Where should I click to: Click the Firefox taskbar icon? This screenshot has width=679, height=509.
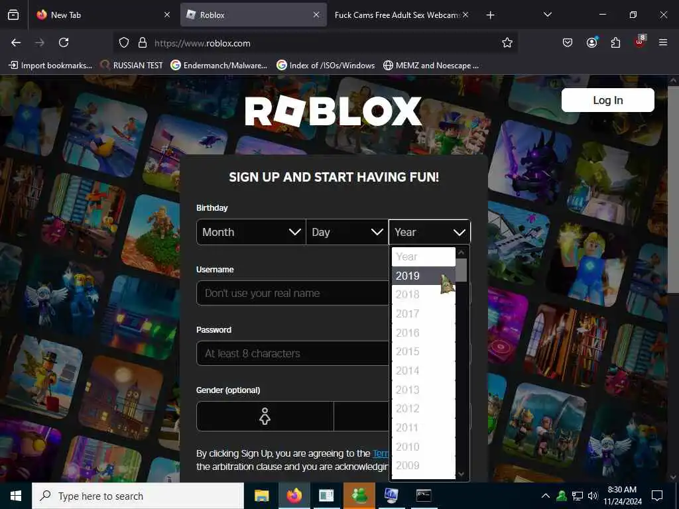(x=294, y=496)
